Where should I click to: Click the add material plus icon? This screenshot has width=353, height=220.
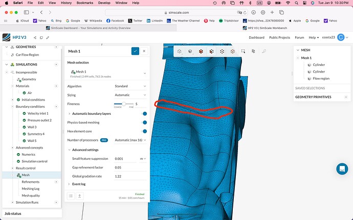[56, 86]
